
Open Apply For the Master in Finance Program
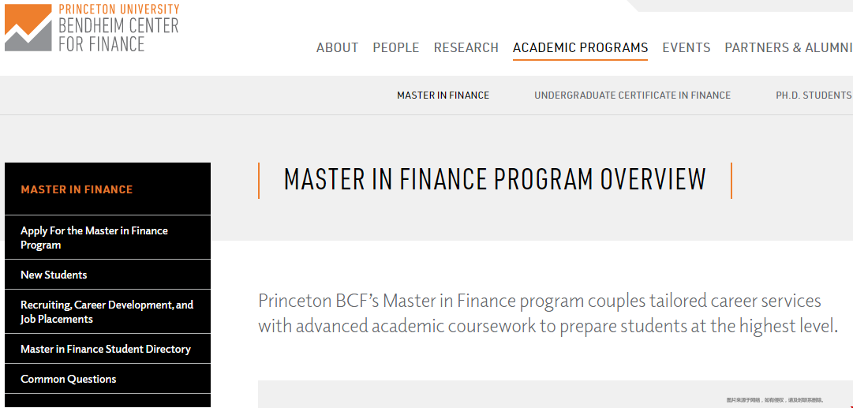coord(108,238)
